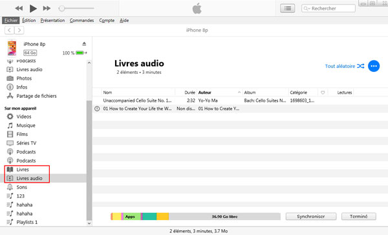Viewport: 388px width, 235px height.
Task: Adjust the volume slider knob
Action: tap(61, 8)
